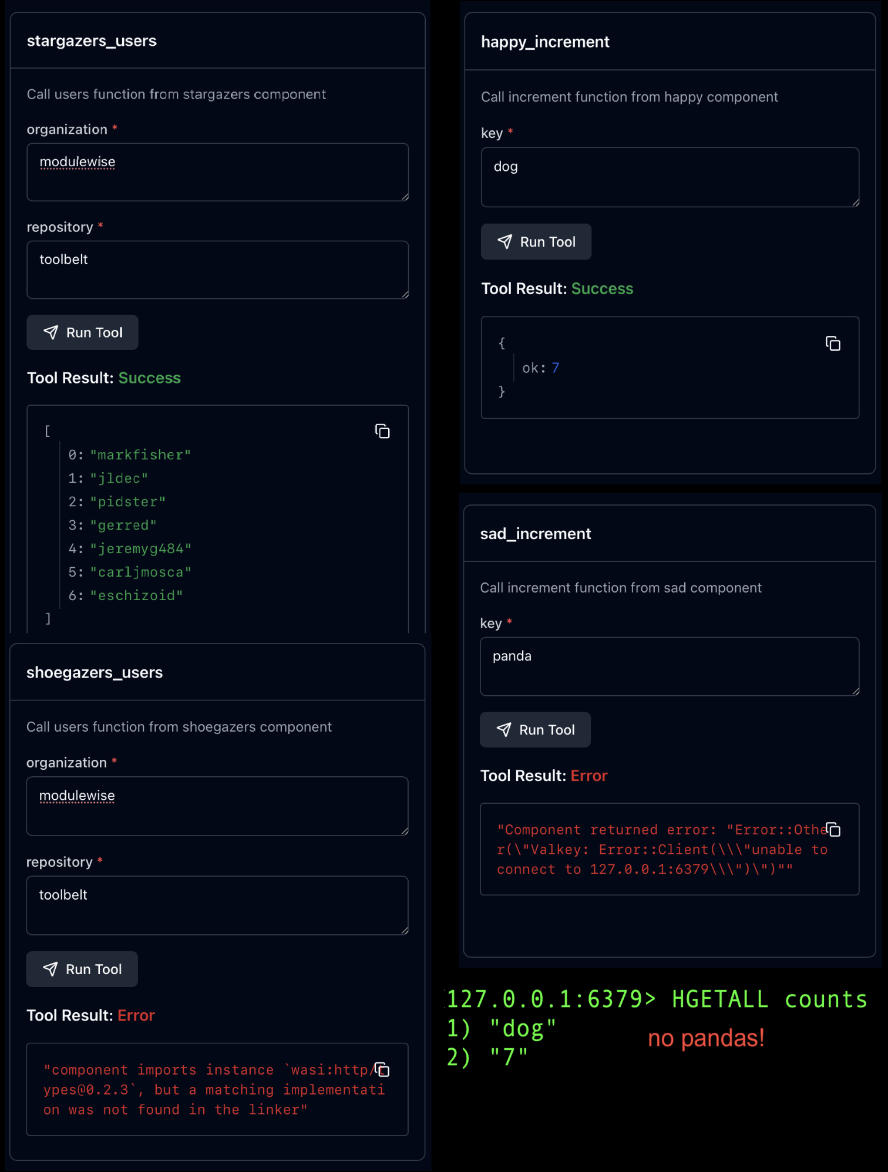The height and width of the screenshot is (1172, 888).
Task: Copy the happy_increment JSON result
Action: [x=833, y=343]
